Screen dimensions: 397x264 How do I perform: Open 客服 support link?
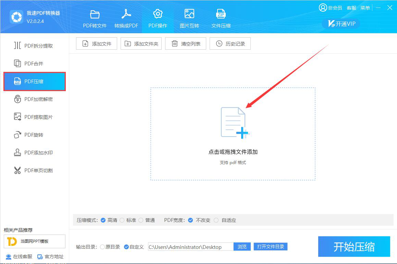point(351,8)
